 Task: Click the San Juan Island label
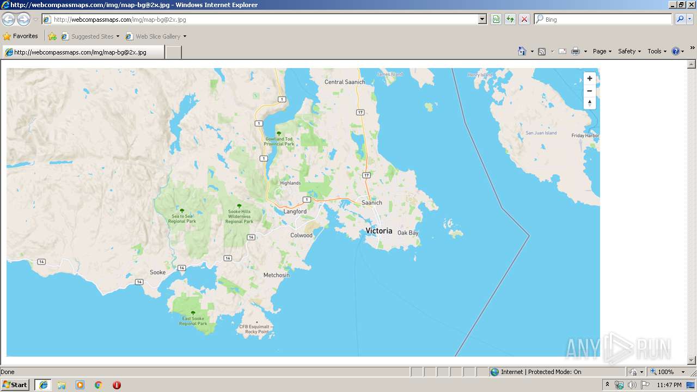[x=541, y=133]
